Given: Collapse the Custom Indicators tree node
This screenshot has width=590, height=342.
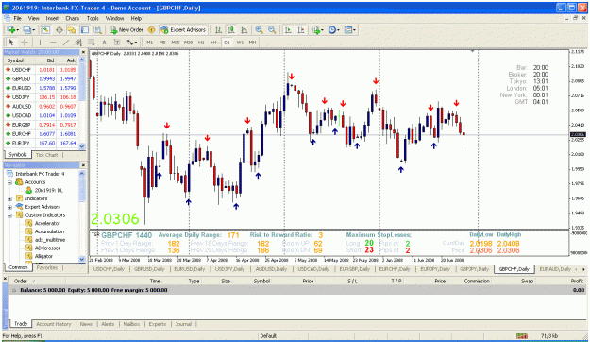Looking at the screenshot, I should (x=10, y=215).
